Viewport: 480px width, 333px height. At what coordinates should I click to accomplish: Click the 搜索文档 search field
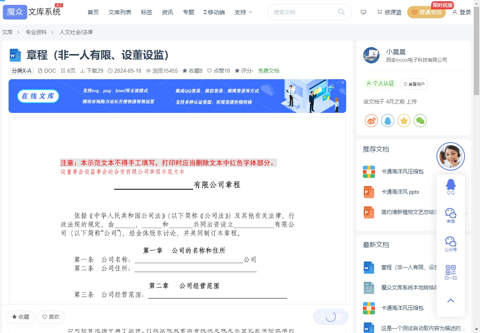click(x=303, y=12)
